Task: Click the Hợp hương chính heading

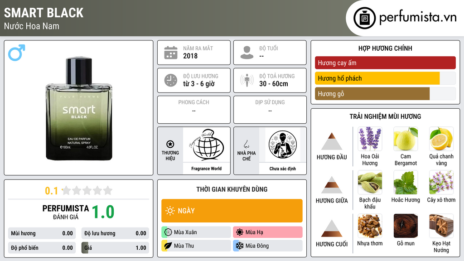Action: 385,48
